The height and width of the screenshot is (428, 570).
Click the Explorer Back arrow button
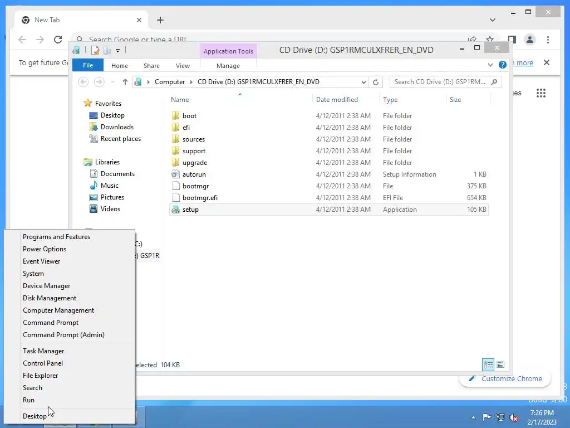pyautogui.click(x=83, y=82)
